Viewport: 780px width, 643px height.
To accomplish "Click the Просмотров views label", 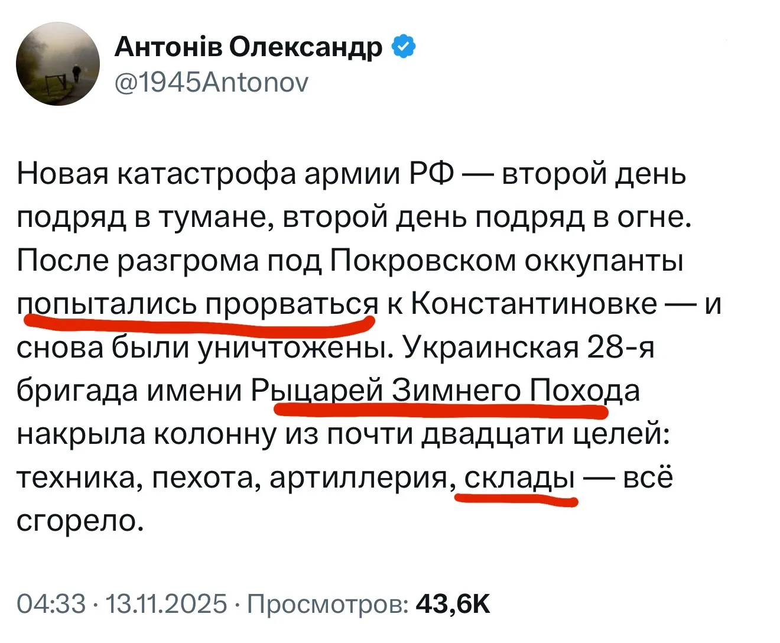I will click(x=327, y=603).
